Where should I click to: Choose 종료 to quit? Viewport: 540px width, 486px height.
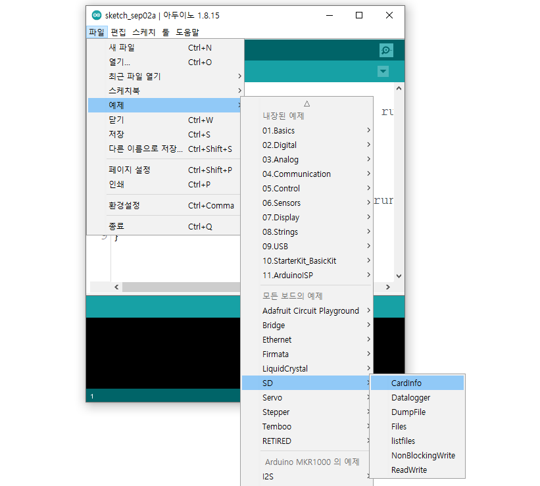pyautogui.click(x=164, y=226)
